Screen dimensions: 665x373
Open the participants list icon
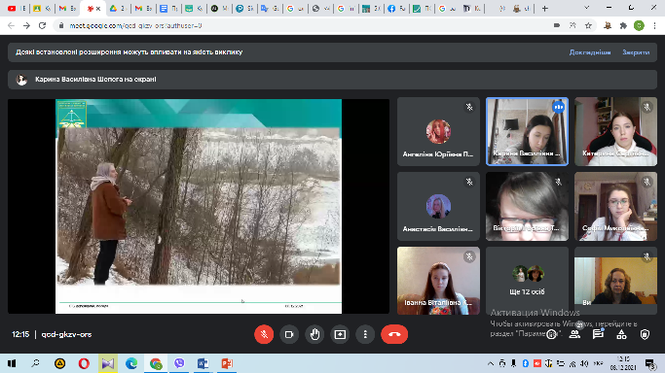point(574,334)
